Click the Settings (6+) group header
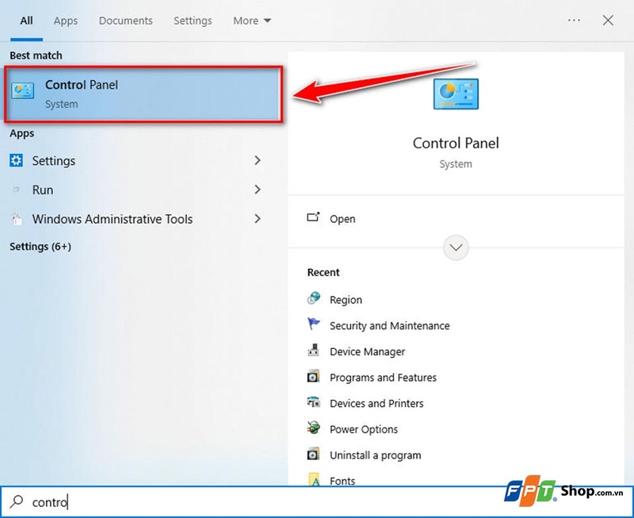 tap(40, 247)
